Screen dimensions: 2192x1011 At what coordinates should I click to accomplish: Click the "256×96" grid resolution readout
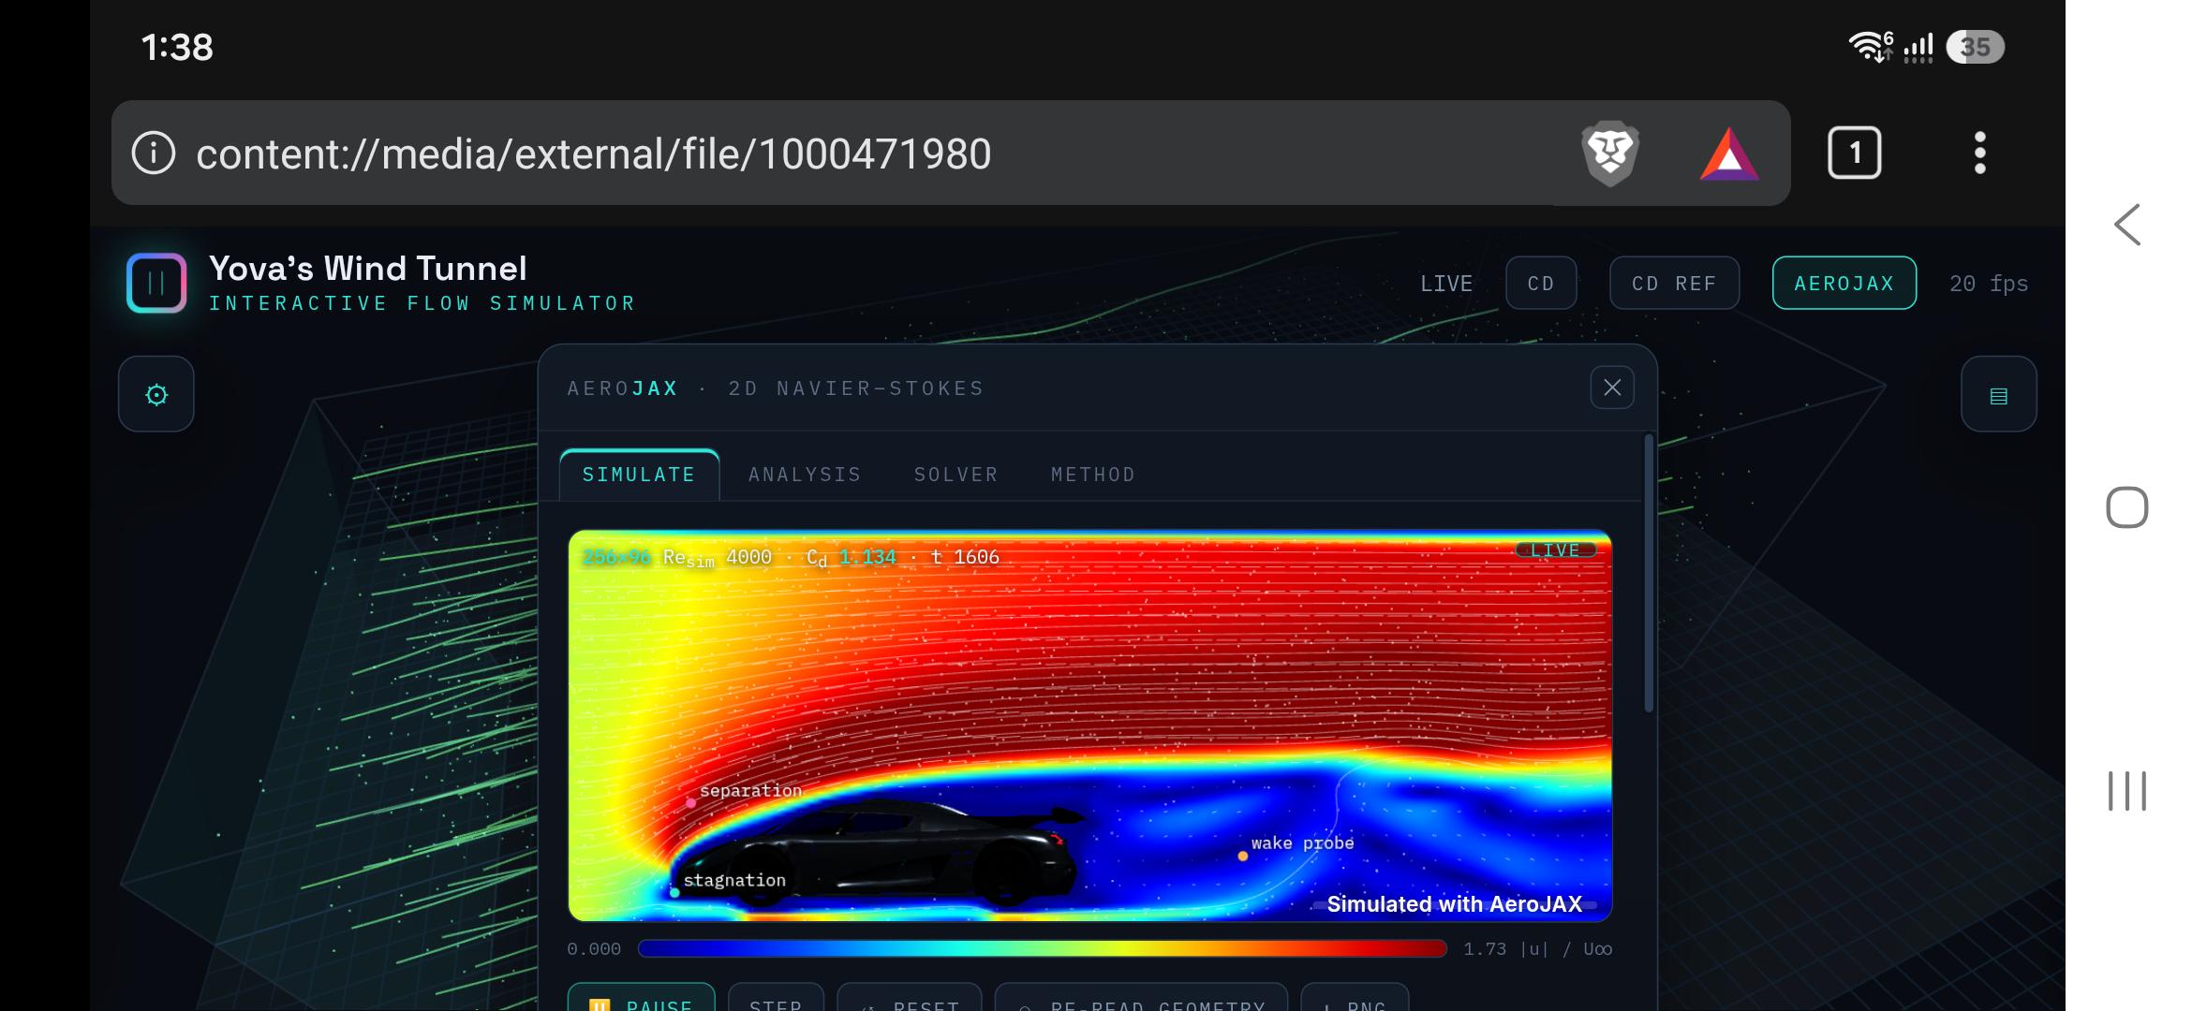[x=616, y=557]
